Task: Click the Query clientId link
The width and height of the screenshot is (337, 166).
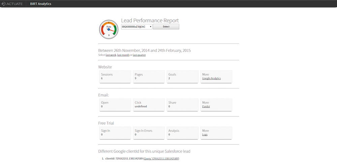Action: (x=161, y=158)
